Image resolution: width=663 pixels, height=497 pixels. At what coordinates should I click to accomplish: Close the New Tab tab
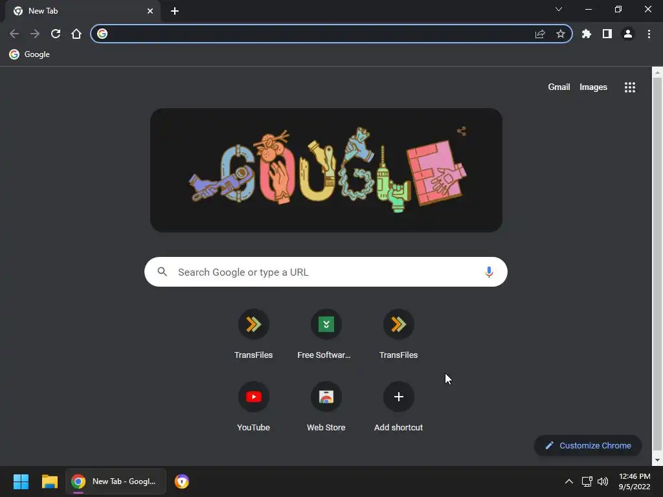[150, 11]
